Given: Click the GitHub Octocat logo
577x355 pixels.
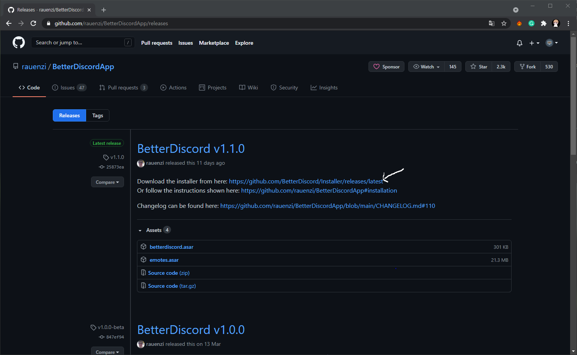Looking at the screenshot, I should click(19, 42).
